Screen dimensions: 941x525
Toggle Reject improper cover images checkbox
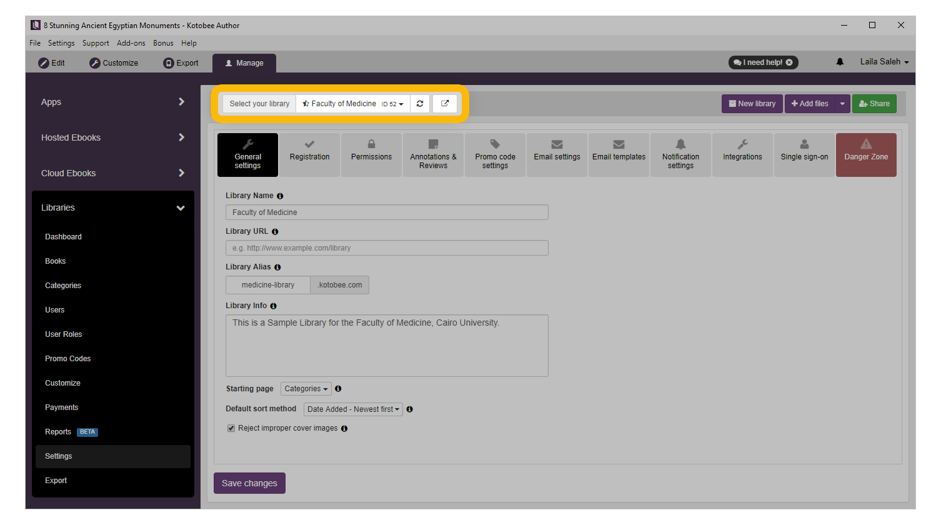pos(231,428)
